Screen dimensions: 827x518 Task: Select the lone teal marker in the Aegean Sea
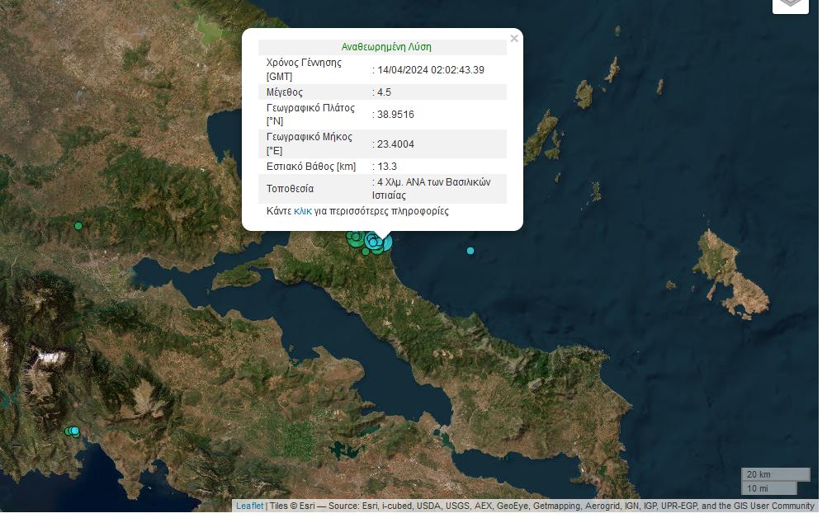[x=470, y=251]
